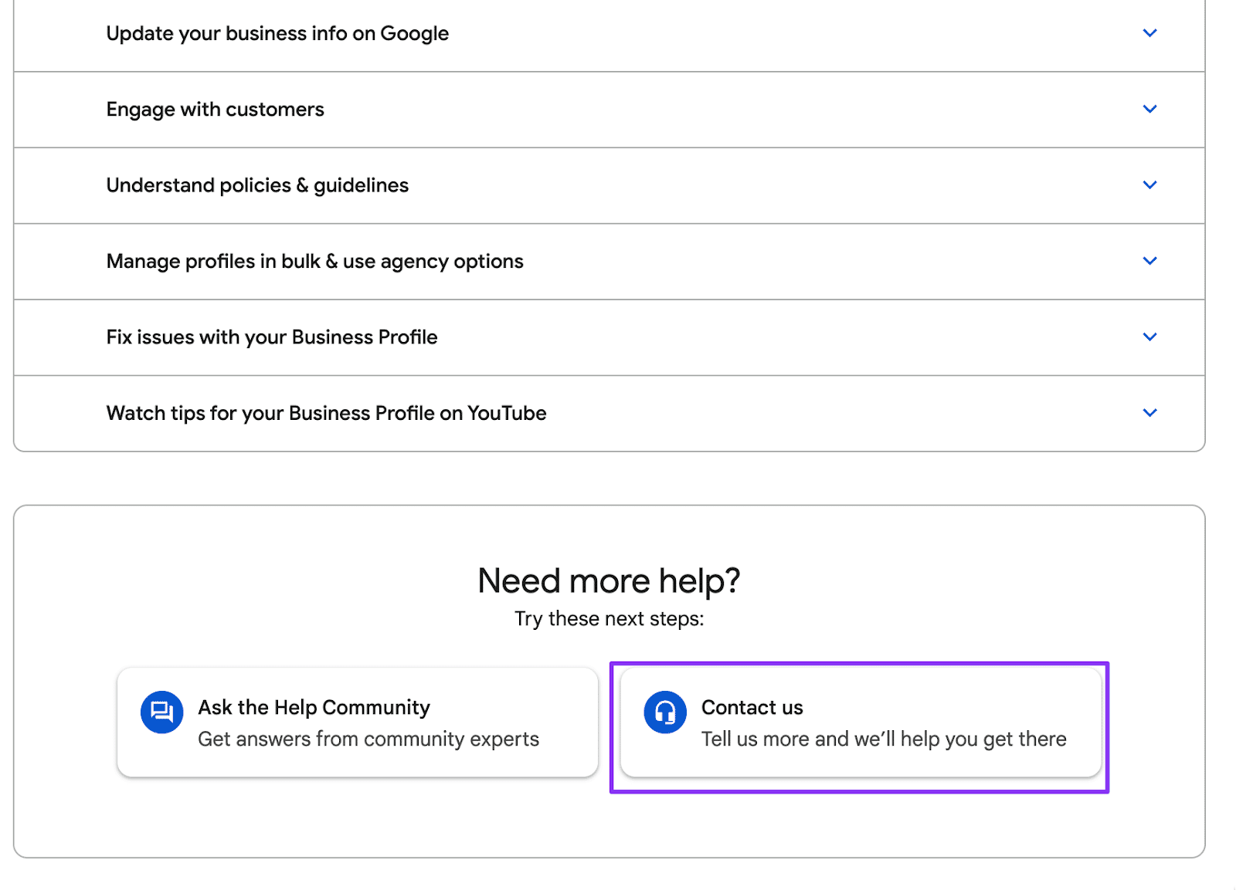Click the Tell us more and we'll help text
Viewport: 1236px width, 890px height.
(x=883, y=739)
